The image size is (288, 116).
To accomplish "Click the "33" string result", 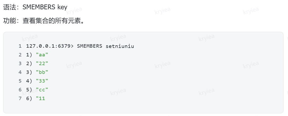I will [x=42, y=81].
